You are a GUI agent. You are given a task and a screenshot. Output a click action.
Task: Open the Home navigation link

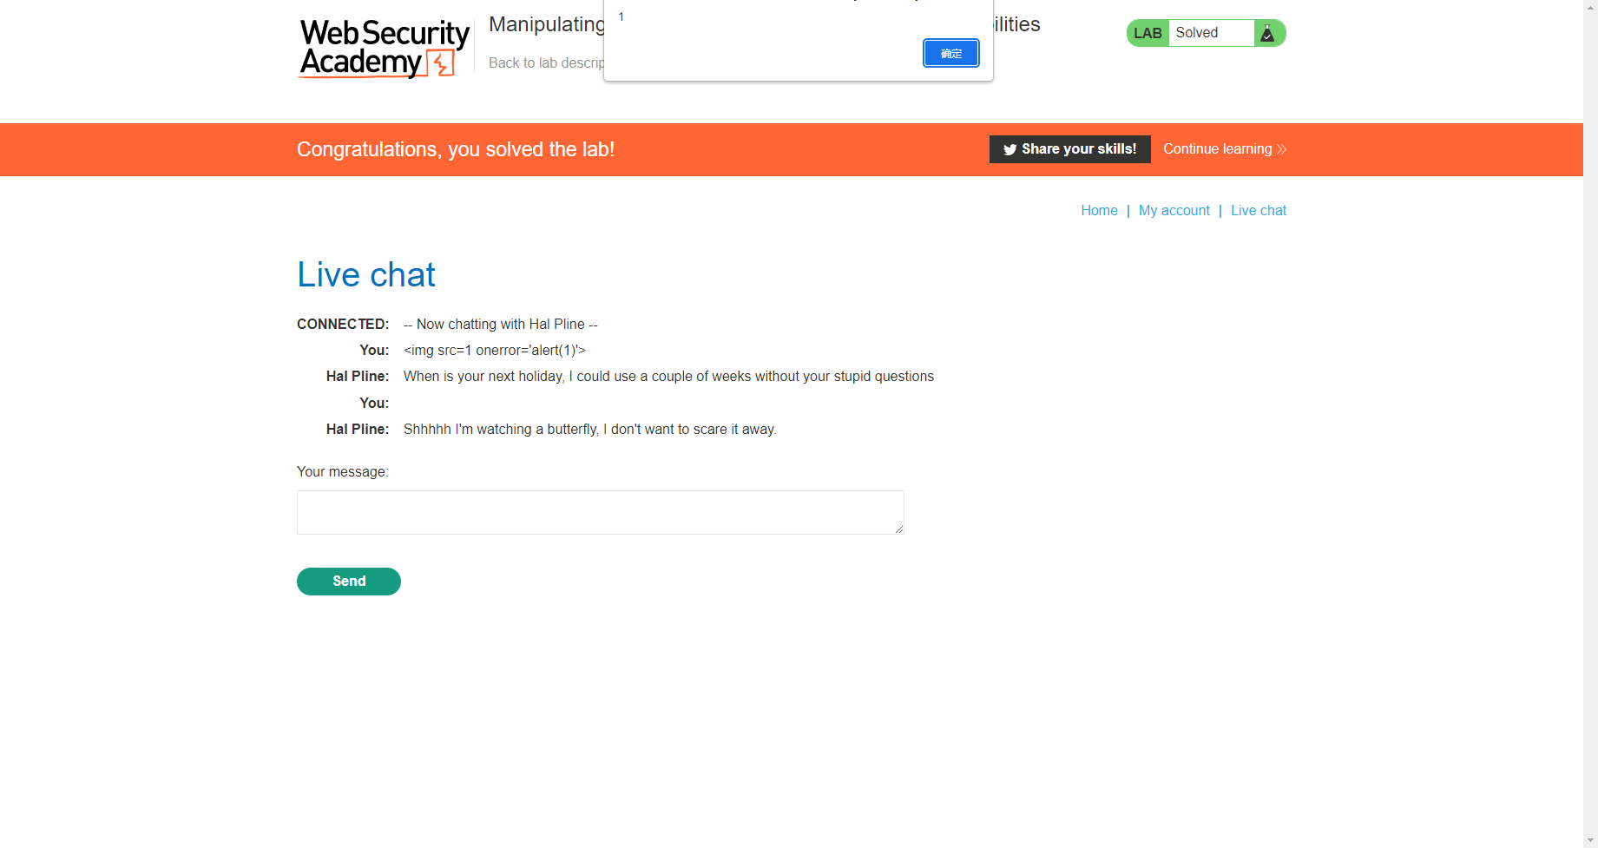click(x=1099, y=210)
